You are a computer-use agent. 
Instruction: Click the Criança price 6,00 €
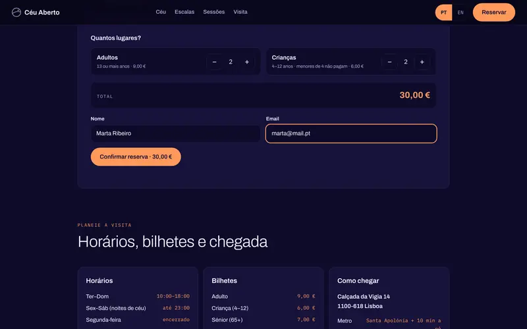(x=306, y=308)
